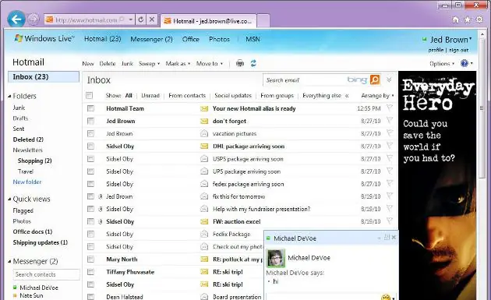Click the browser forward arrow button

[x=34, y=19]
